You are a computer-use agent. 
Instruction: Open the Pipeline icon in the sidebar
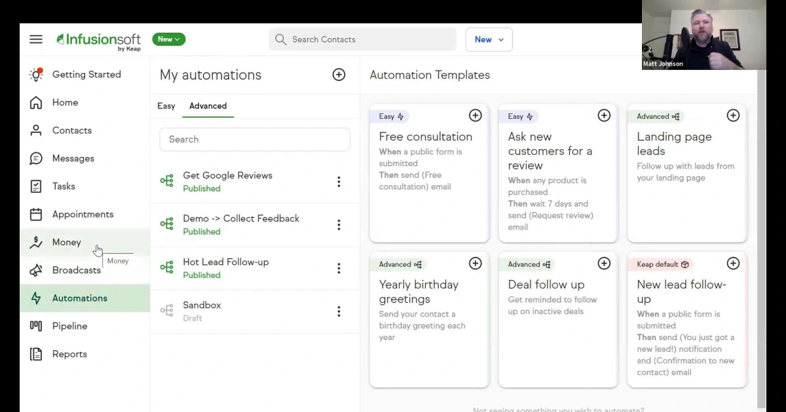36,326
